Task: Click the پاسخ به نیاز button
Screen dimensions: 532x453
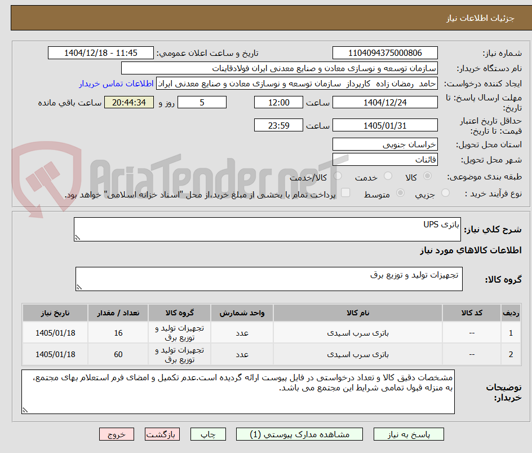Action: click(409, 434)
